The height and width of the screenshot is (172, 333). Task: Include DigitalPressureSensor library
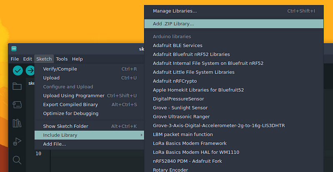234,99
